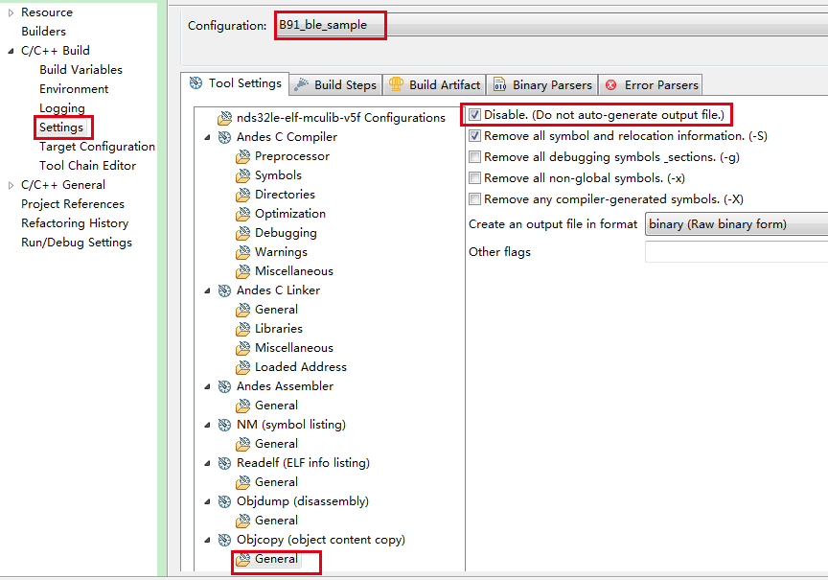Viewport: 828px width, 580px height.
Task: Click the General folder icon under Andes C Linker
Action: [242, 310]
